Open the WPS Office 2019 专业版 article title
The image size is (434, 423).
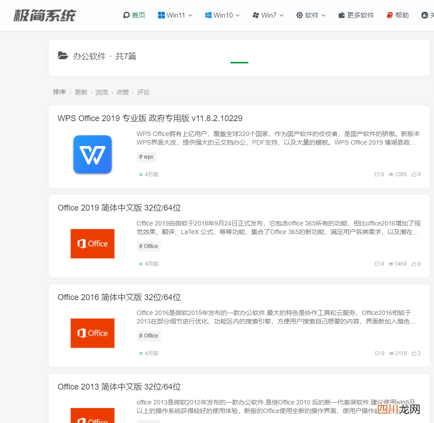[150, 118]
